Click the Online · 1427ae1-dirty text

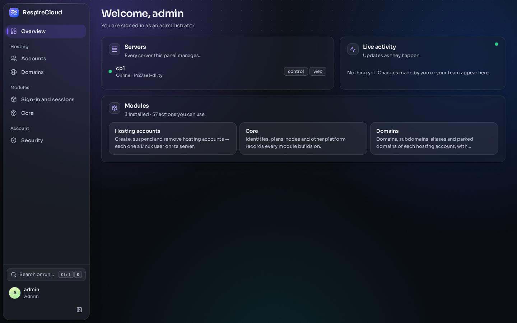(139, 75)
